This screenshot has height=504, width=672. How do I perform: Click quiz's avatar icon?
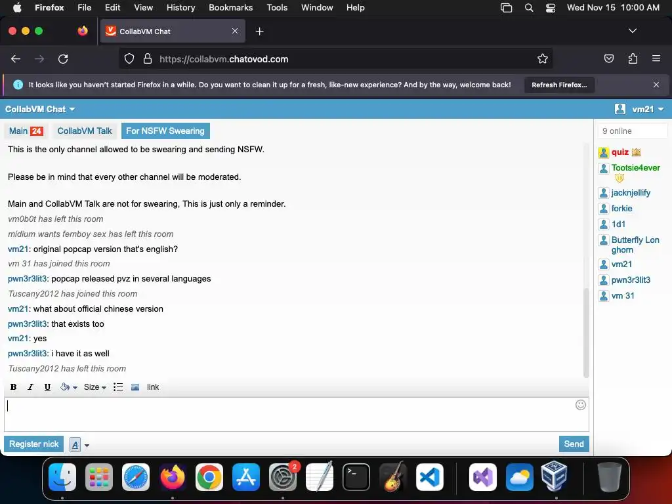click(604, 152)
